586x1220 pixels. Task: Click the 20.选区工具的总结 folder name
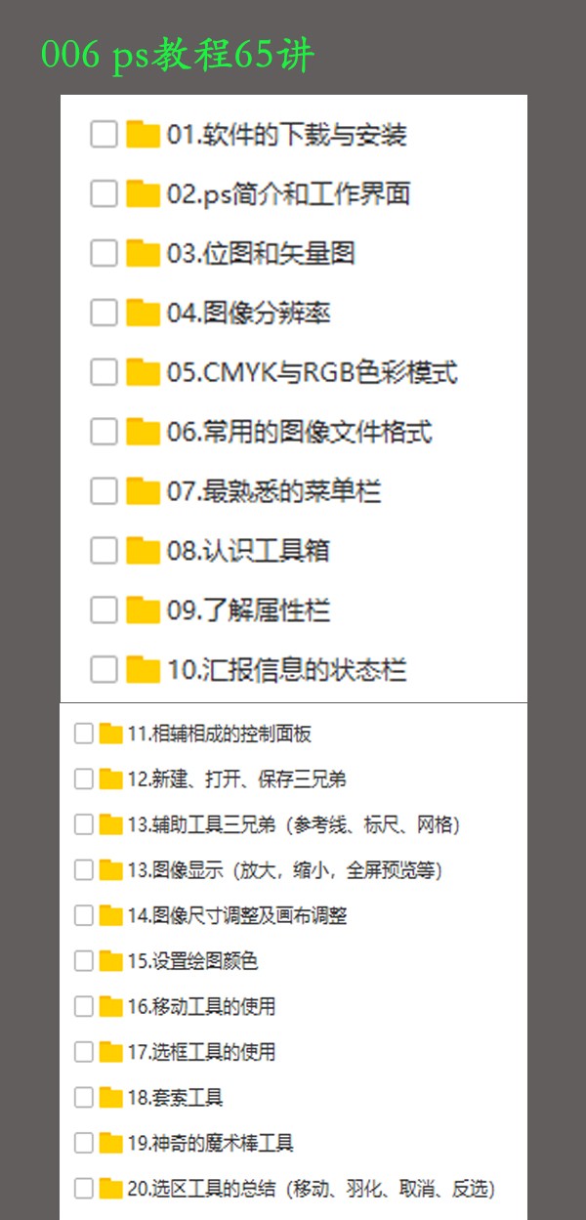(x=202, y=1189)
